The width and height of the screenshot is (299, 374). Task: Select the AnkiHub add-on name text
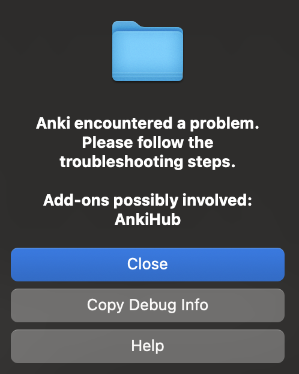[148, 219]
